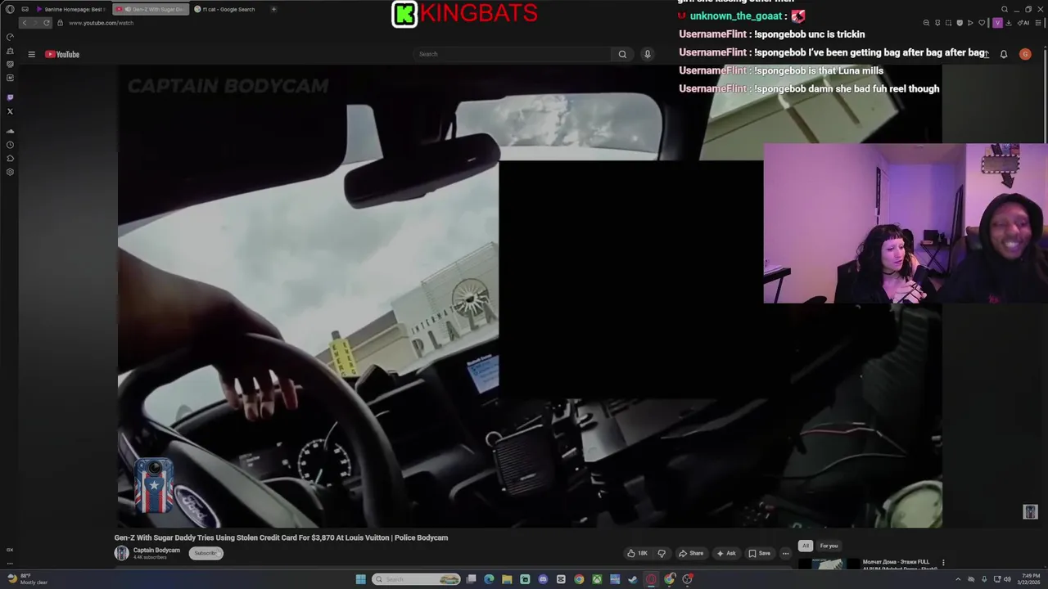Open the player play-arrow toolbar icon
This screenshot has height=589, width=1048.
click(970, 23)
